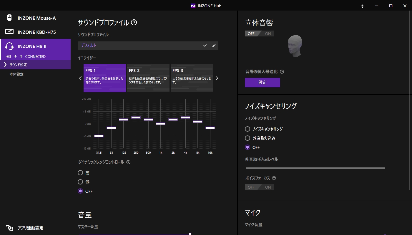Image resolution: width=412 pixels, height=235 pixels.
Task: Select OFF for noise cancelling
Action: [247, 147]
